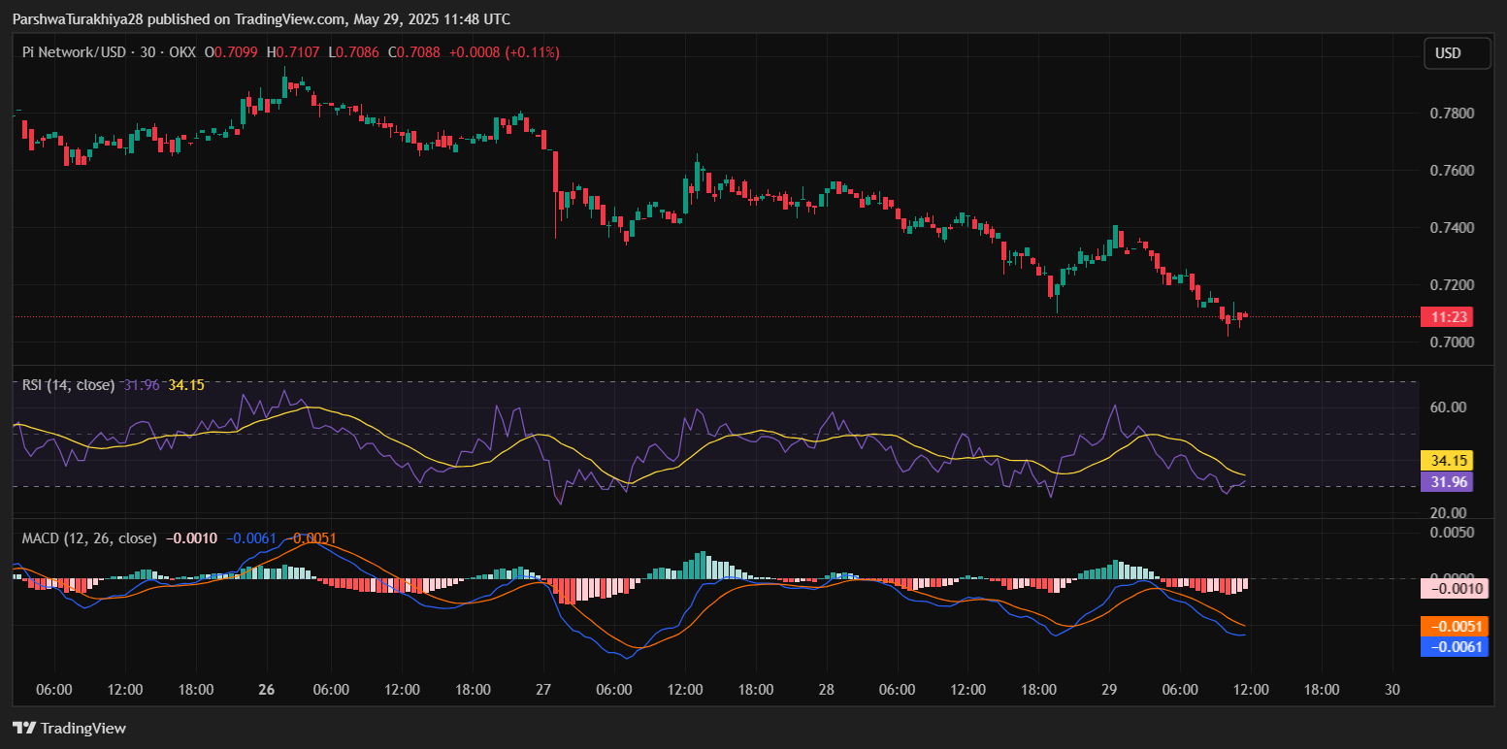Select date 26 on the time axis
This screenshot has height=749, width=1507.
click(267, 690)
